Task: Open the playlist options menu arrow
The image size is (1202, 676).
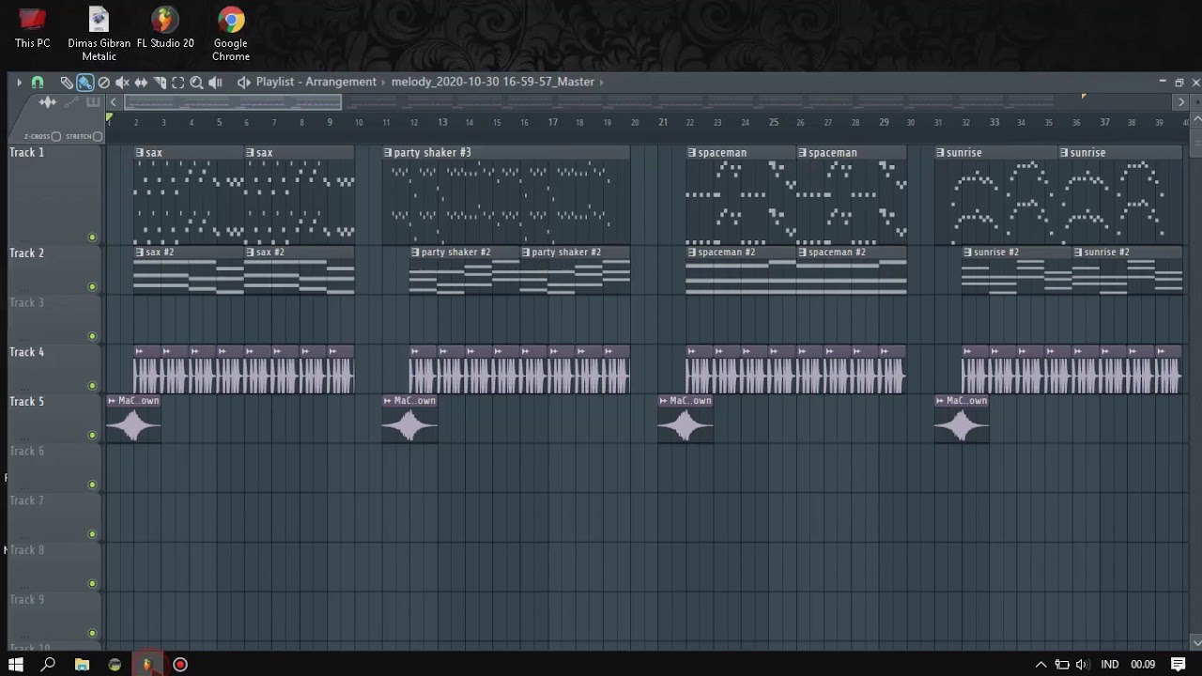Action: [x=19, y=83]
